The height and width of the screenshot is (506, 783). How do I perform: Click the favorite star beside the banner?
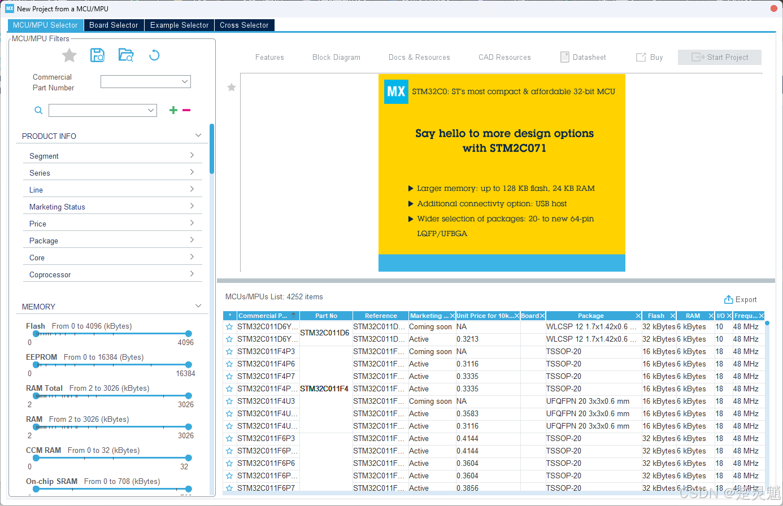[x=232, y=88]
